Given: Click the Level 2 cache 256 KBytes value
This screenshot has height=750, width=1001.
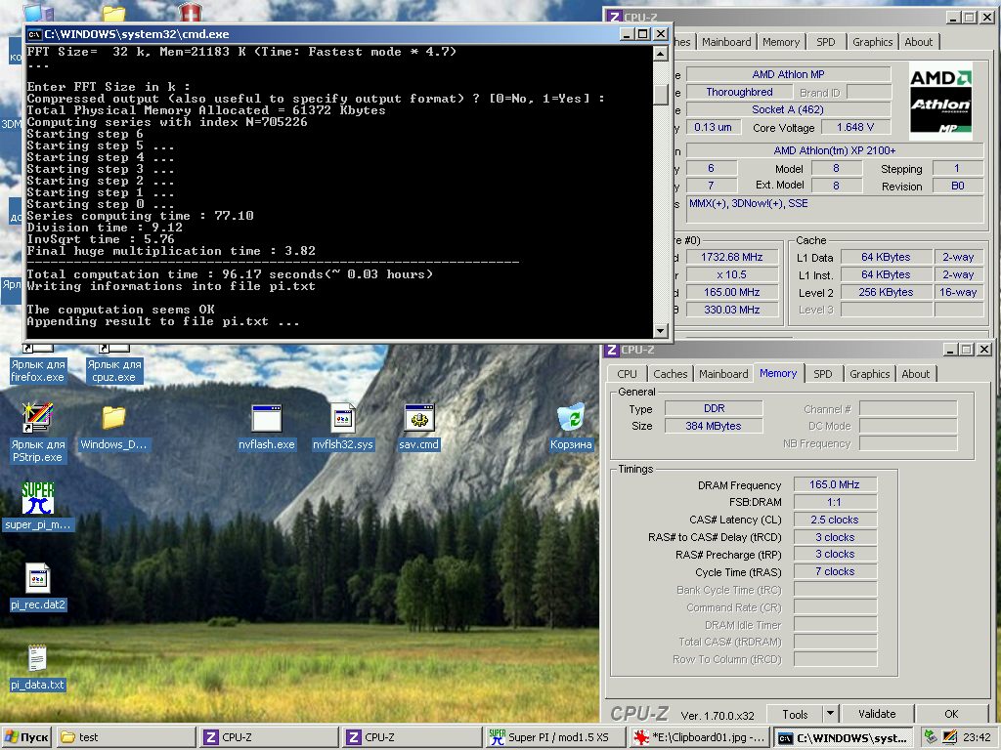Looking at the screenshot, I should point(887,292).
